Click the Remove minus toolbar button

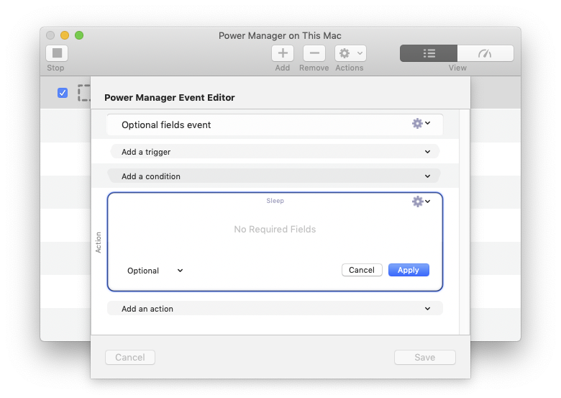click(314, 53)
